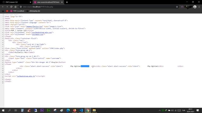The height and width of the screenshot is (113, 202).
Task: Open Task View on the taskbar
Action: click(x=16, y=110)
